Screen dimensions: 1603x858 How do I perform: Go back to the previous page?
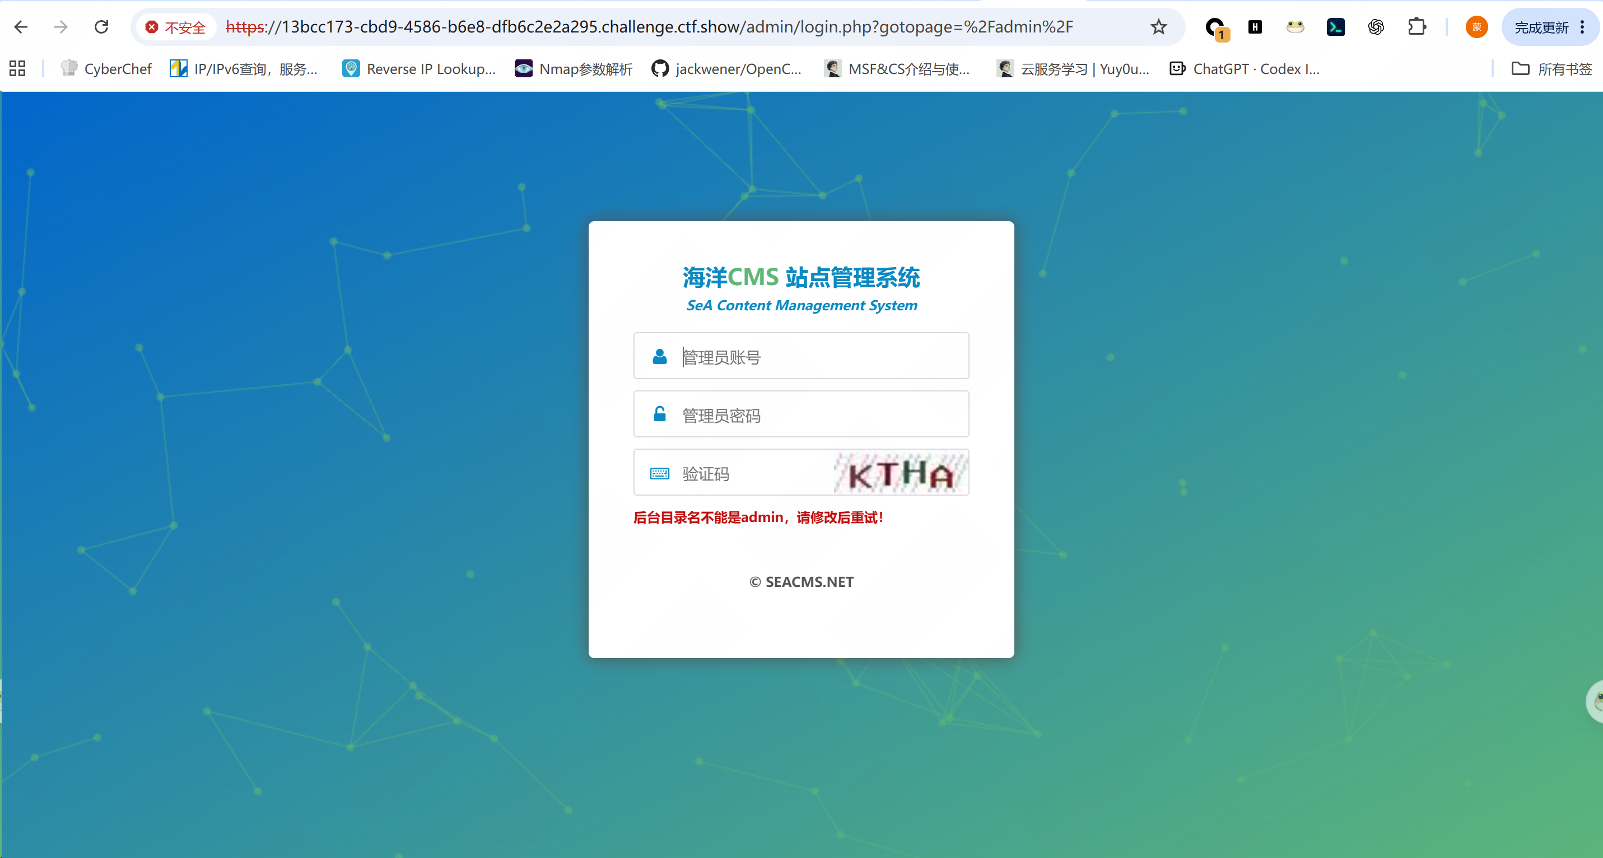coord(21,27)
